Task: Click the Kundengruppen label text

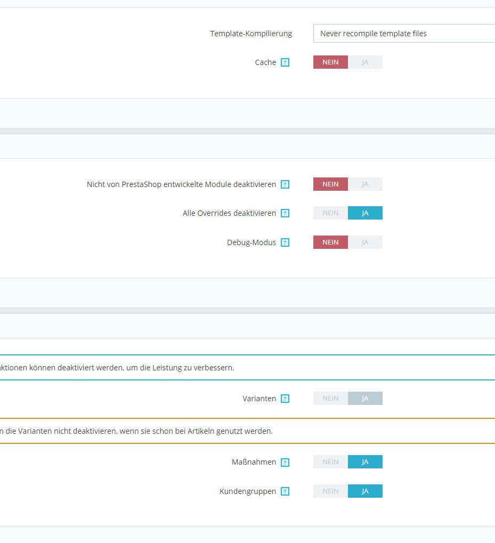Action: point(247,491)
